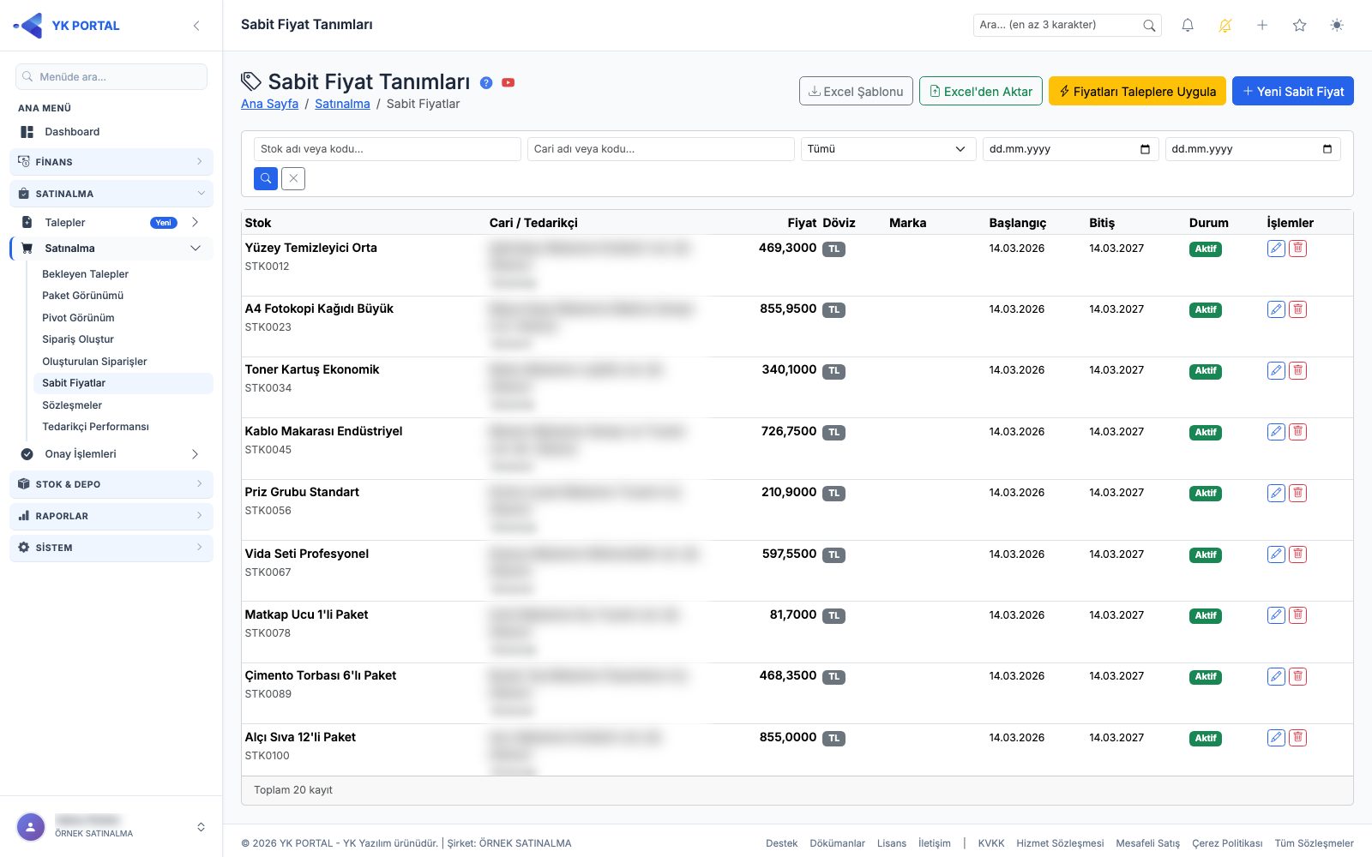Open the red video tutorial icon
The width and height of the screenshot is (1372, 857).
pyautogui.click(x=508, y=82)
